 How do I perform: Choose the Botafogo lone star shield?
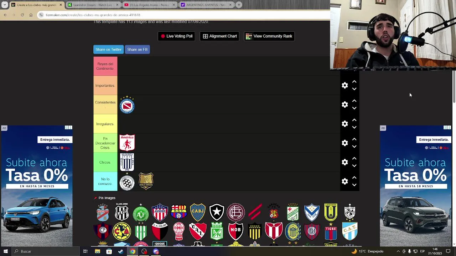click(x=217, y=212)
